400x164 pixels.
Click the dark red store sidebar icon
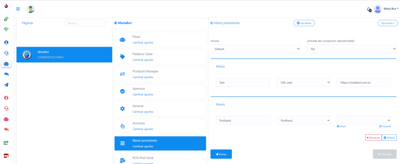(x=6, y=155)
